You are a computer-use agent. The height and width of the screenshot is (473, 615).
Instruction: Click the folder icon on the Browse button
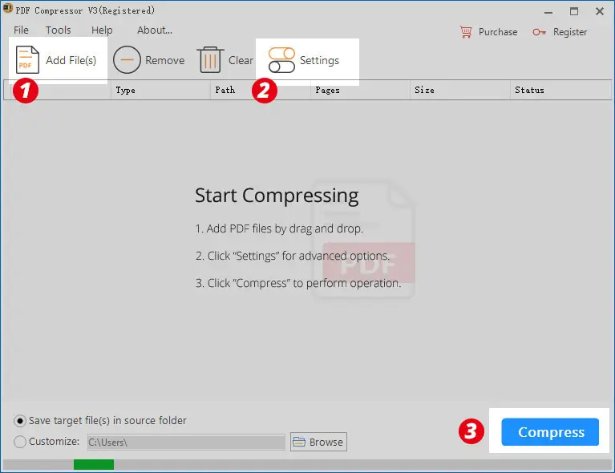click(x=299, y=442)
